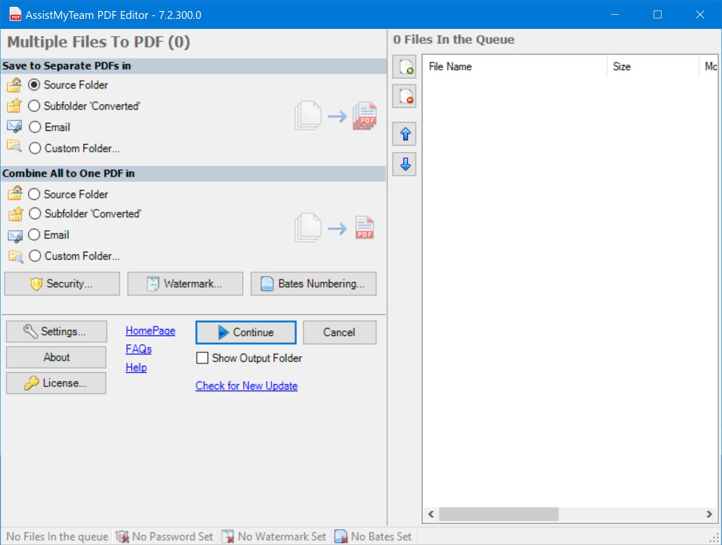The height and width of the screenshot is (545, 722).
Task: Click the Custom Folder icon under Combine section
Action: [15, 256]
